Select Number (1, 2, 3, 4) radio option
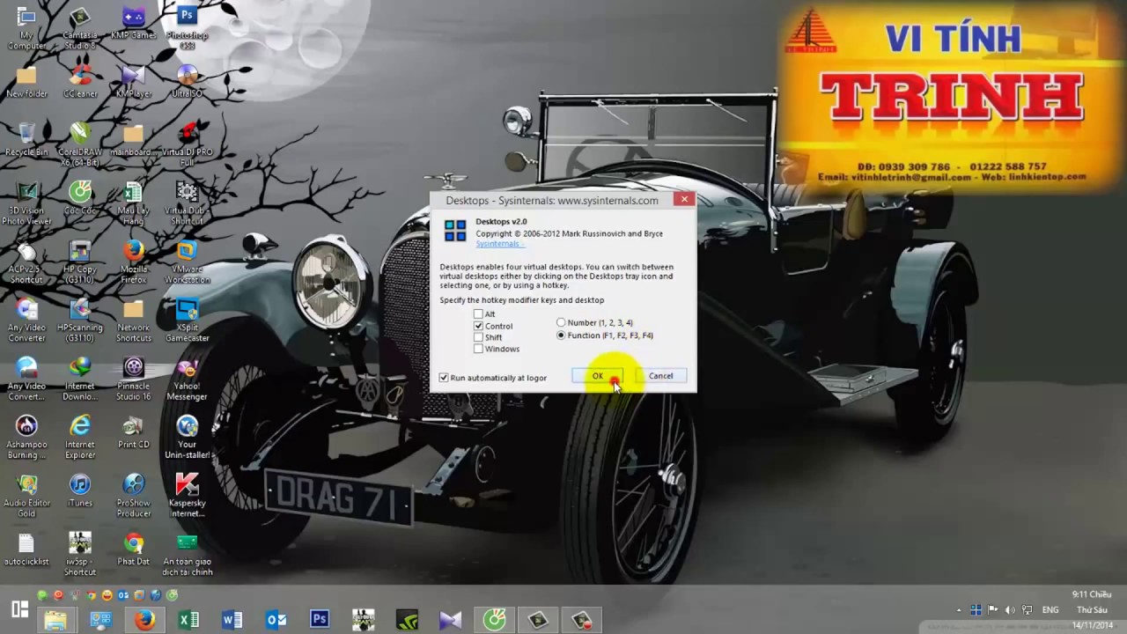This screenshot has height=634, width=1127. pyautogui.click(x=561, y=323)
